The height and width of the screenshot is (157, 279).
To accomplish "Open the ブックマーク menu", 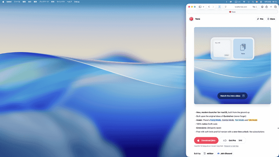I will (x=44, y=2).
